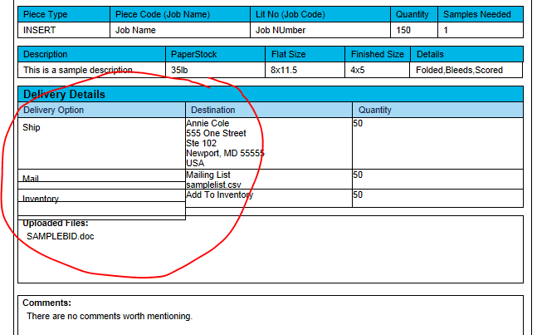Viewport: 537px width, 335px height.
Task: Select the Ship delivery option
Action: tap(32, 127)
